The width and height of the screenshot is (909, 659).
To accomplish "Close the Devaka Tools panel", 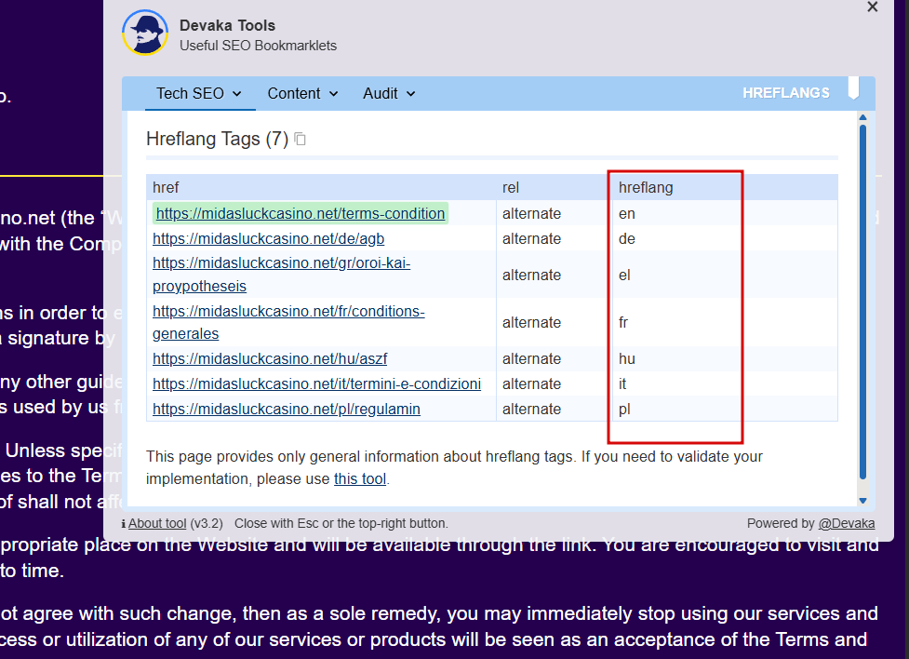I will [872, 7].
